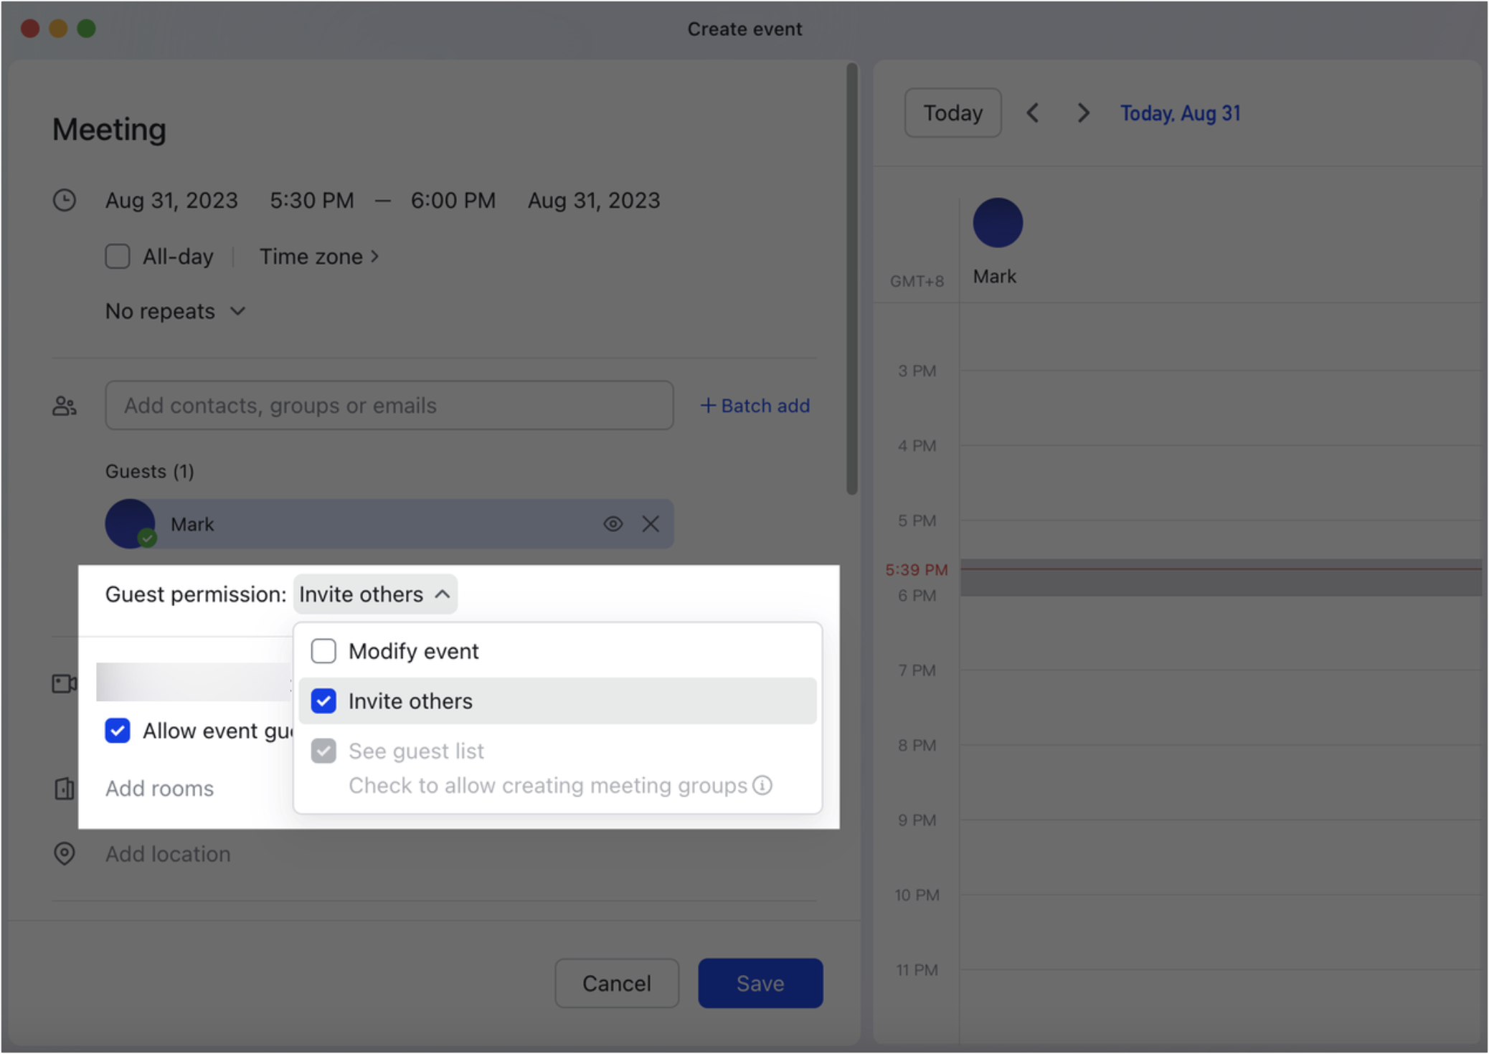Check the Modify event permission
The width and height of the screenshot is (1489, 1054).
323,651
